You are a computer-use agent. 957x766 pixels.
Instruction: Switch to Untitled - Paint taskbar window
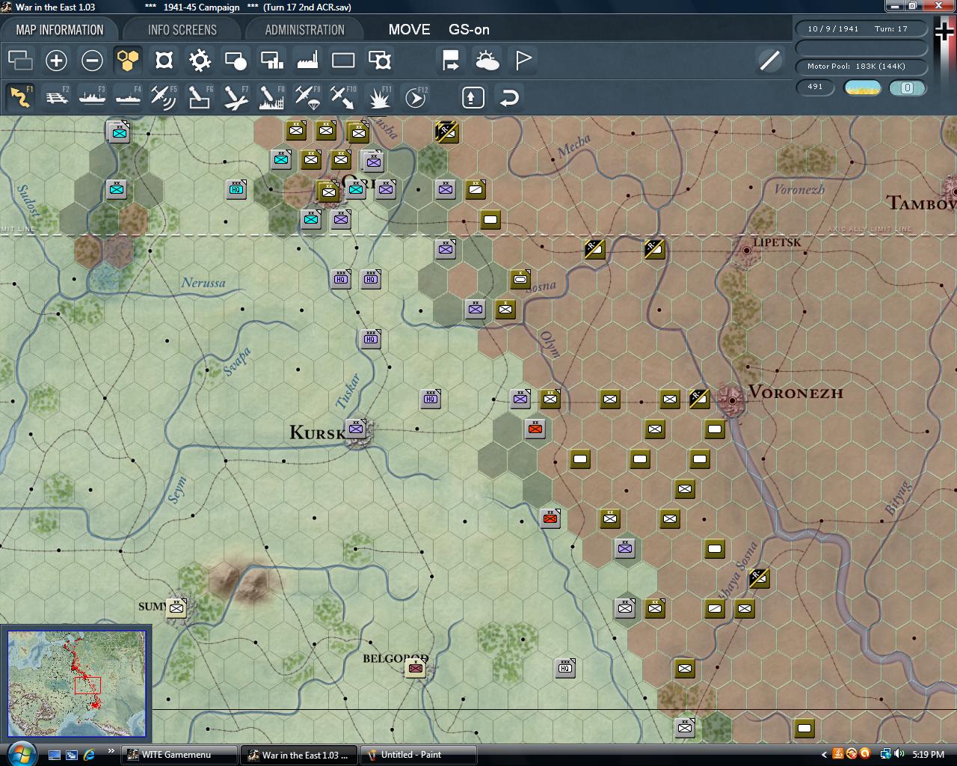pos(419,755)
